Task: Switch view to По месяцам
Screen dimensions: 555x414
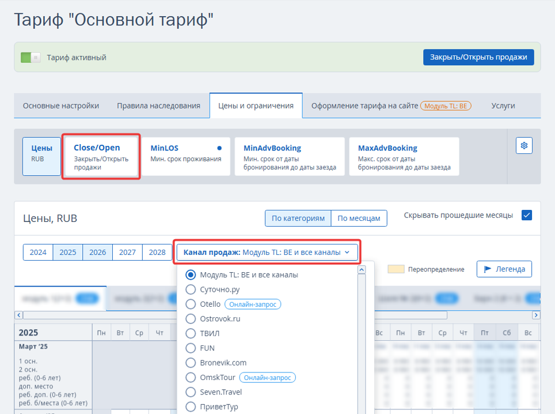Action: [359, 219]
